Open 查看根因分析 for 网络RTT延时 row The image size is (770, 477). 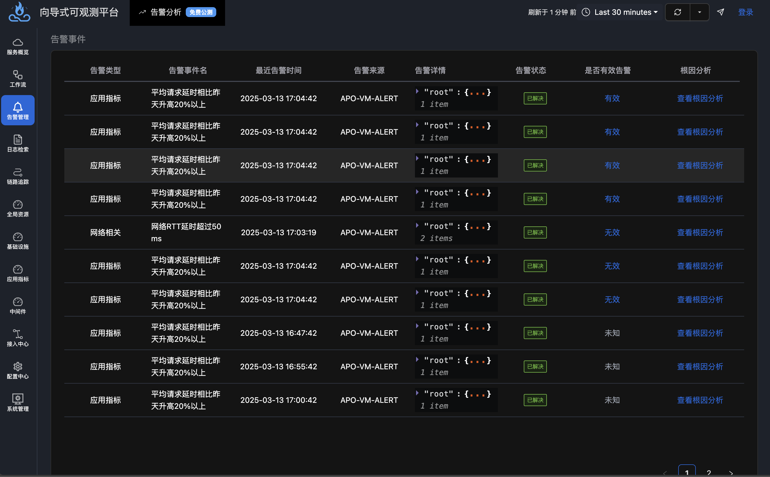[x=700, y=232]
